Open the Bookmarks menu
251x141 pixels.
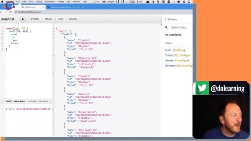click(50, 2)
